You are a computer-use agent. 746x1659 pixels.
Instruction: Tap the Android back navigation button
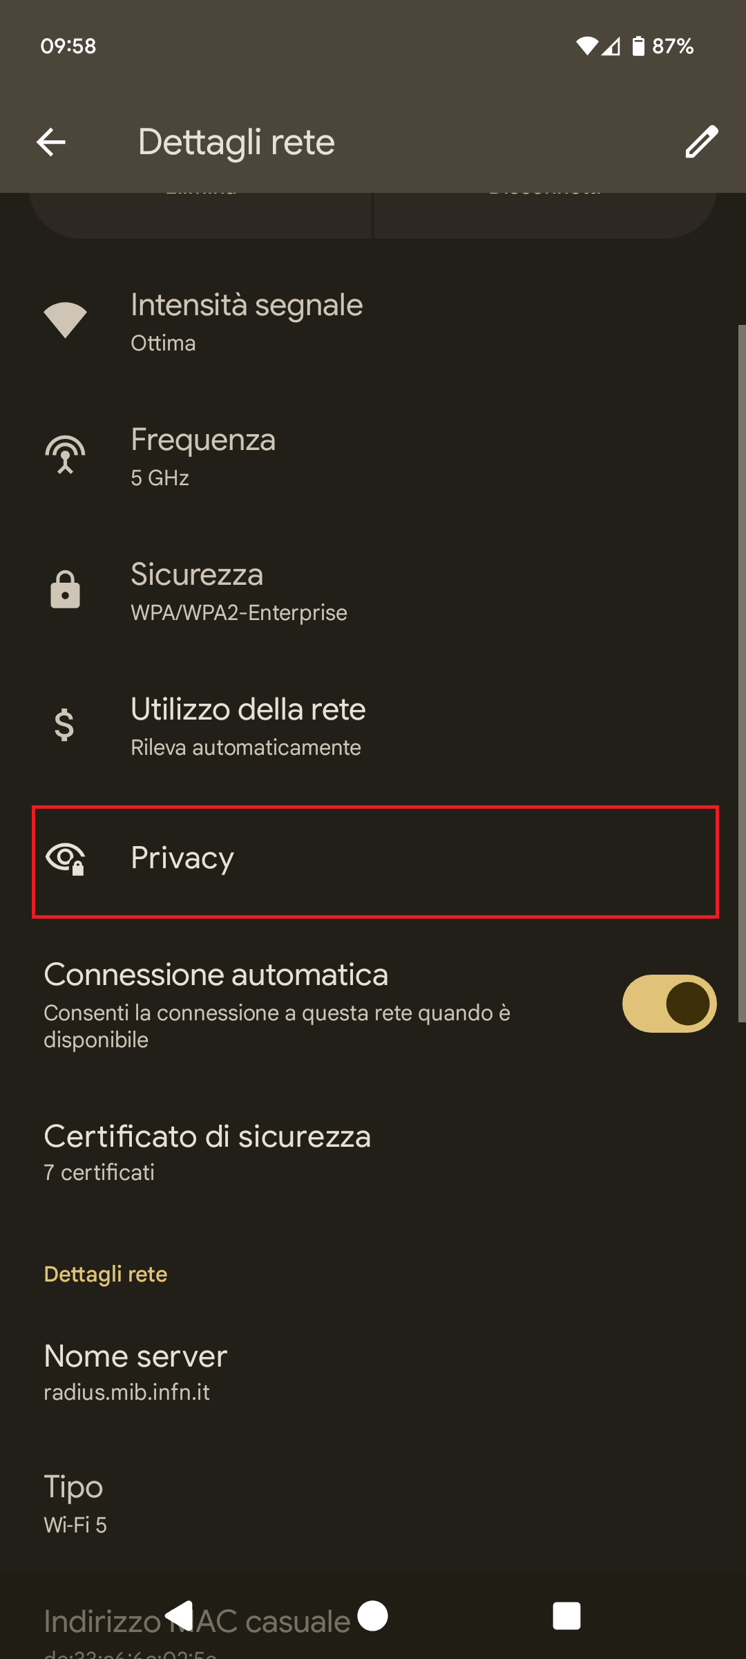[x=180, y=1615]
